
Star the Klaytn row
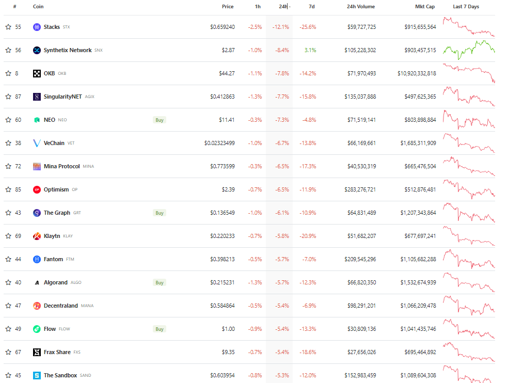pos(8,236)
